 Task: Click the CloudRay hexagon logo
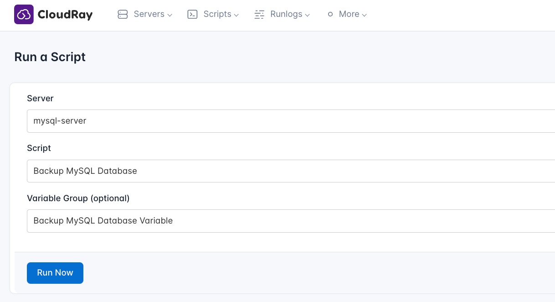point(24,14)
